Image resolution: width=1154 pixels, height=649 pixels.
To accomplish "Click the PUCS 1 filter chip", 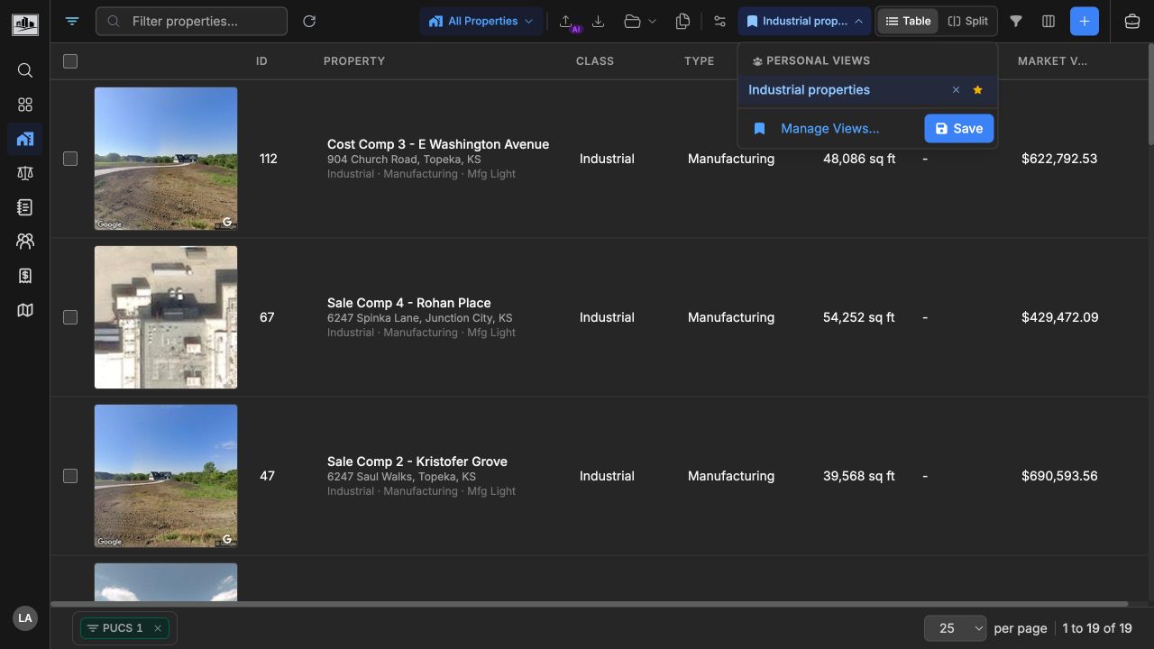I will [x=123, y=628].
